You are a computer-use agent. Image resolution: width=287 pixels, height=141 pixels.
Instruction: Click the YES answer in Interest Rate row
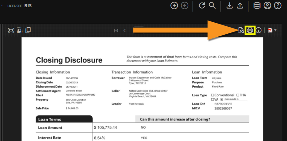click(144, 138)
